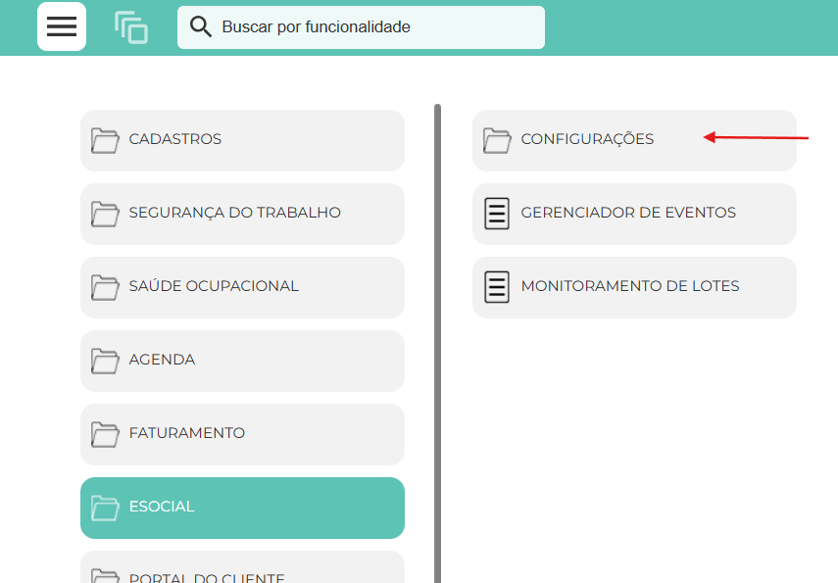Click the overlapping windows icon
Viewport: 838px width, 583px height.
coord(131,27)
